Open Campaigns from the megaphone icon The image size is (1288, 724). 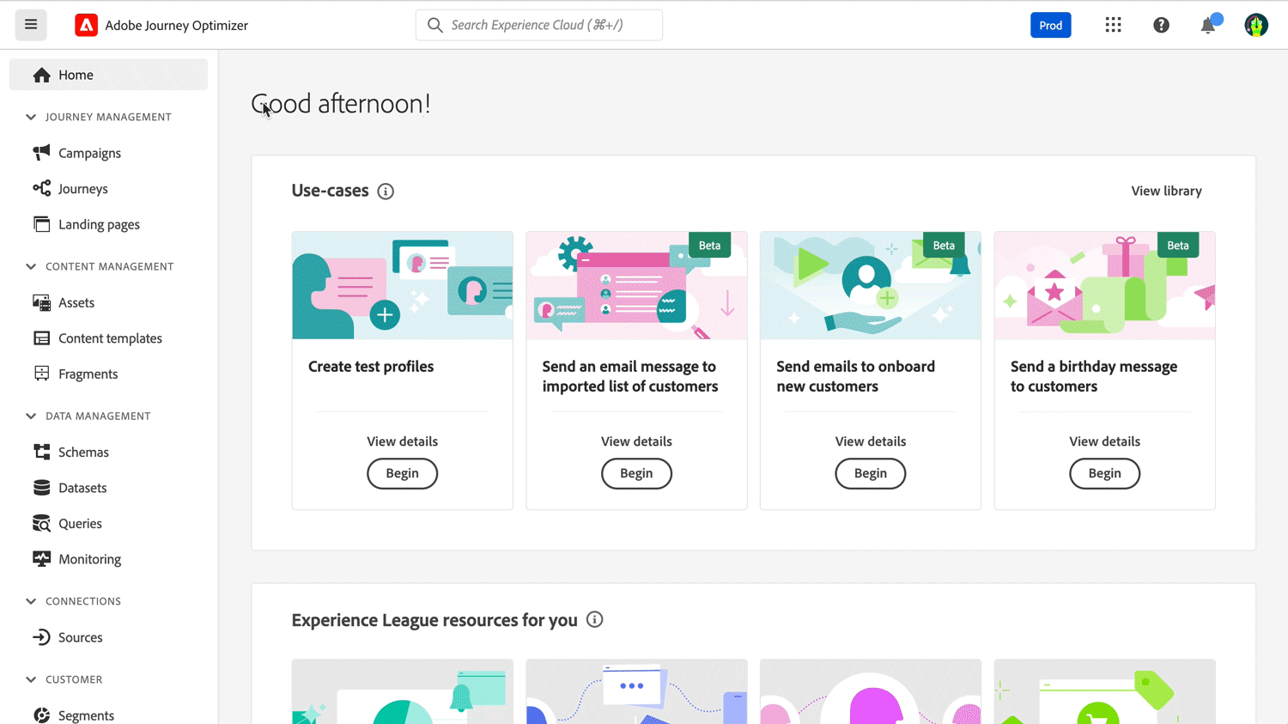coord(41,153)
